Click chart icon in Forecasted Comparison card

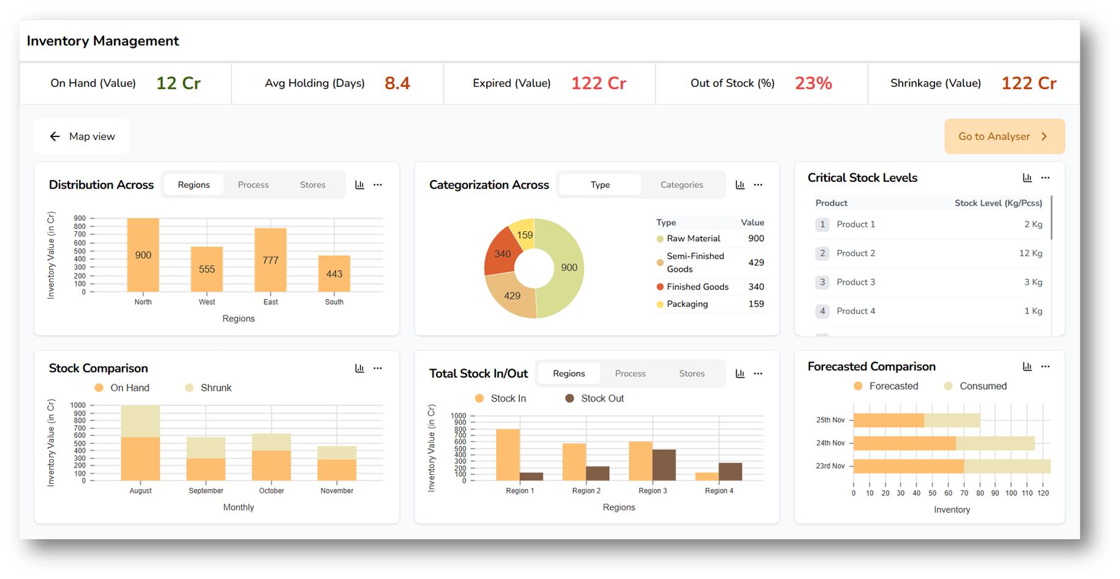pyautogui.click(x=1027, y=367)
